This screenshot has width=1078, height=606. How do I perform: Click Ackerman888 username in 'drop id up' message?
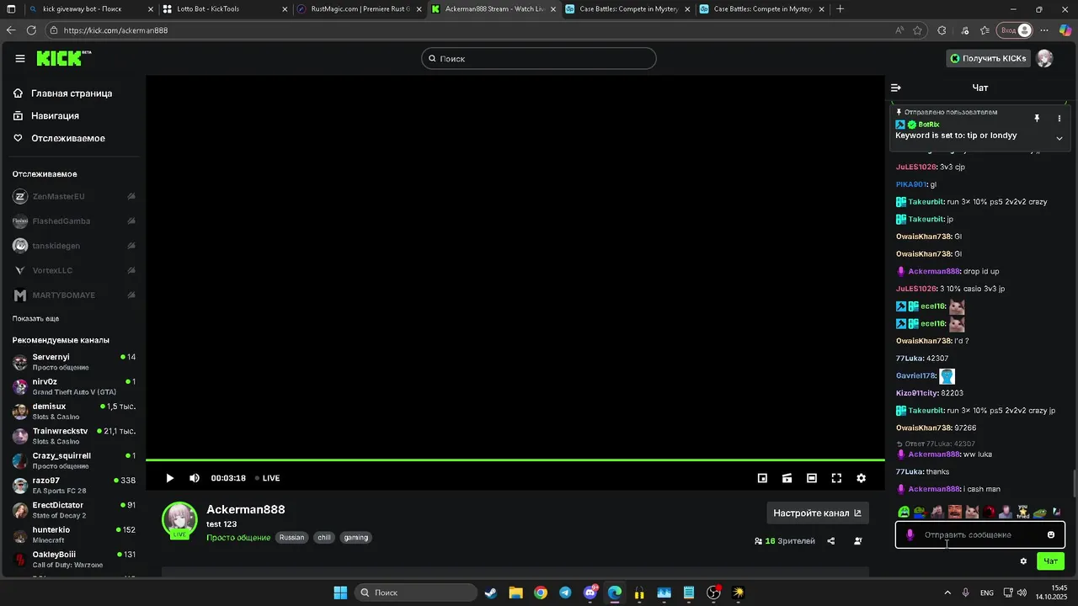point(934,272)
